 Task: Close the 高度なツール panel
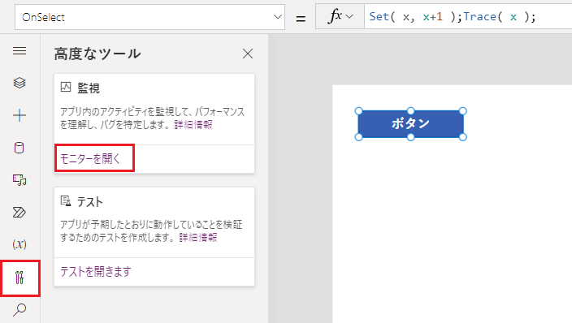pyautogui.click(x=248, y=54)
